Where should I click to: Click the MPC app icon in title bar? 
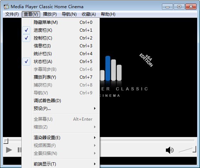click(x=6, y=6)
